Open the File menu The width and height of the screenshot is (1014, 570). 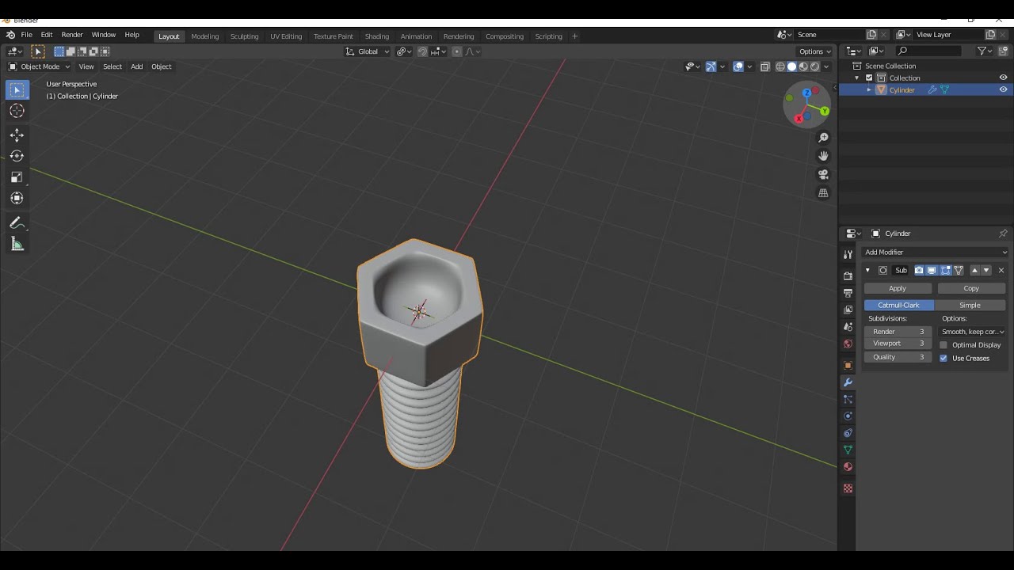click(26, 35)
